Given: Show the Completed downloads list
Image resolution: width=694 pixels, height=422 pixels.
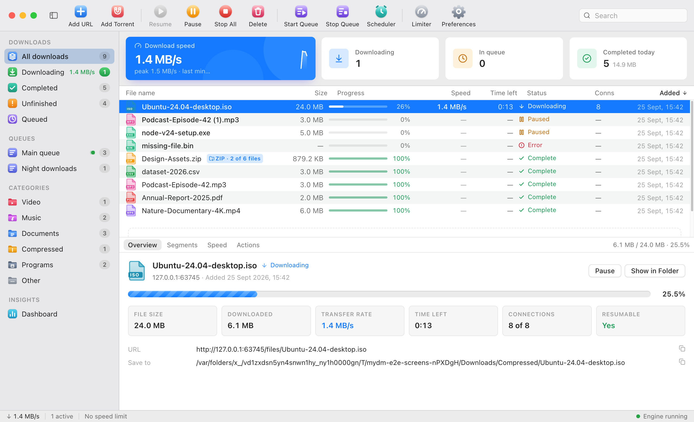Looking at the screenshot, I should (x=59, y=88).
